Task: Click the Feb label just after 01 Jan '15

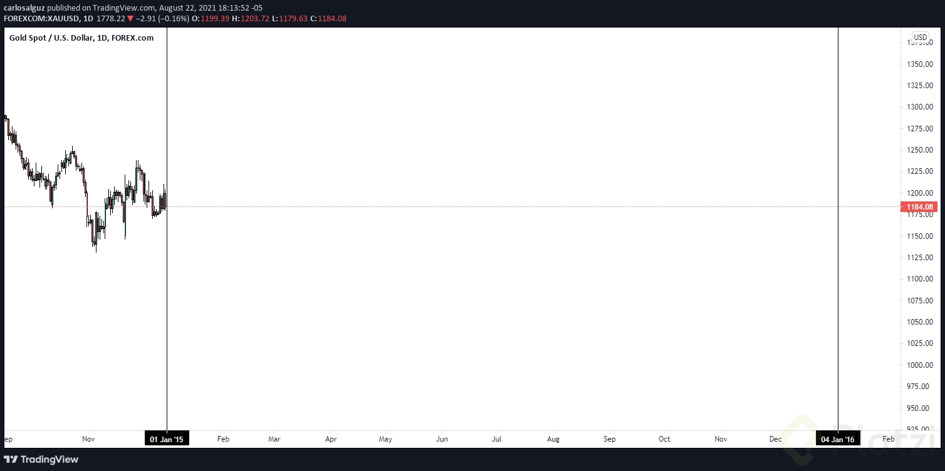Action: [223, 439]
